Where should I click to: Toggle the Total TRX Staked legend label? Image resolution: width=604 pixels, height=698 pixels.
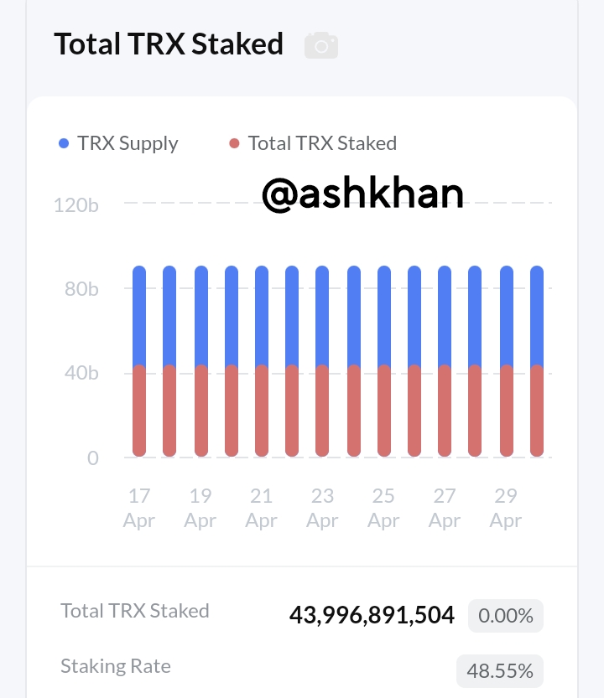[x=322, y=143]
